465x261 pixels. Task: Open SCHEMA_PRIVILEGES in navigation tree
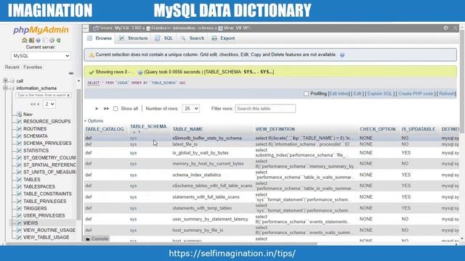click(47, 144)
